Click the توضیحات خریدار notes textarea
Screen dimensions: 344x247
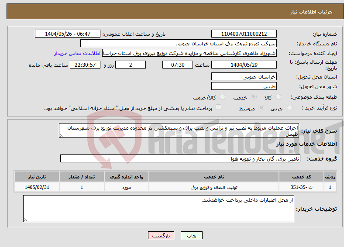pyautogui.click(x=158, y=209)
